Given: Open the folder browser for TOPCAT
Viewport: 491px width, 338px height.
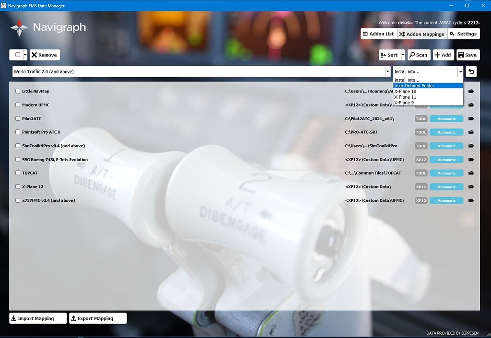Looking at the screenshot, I should point(471,173).
